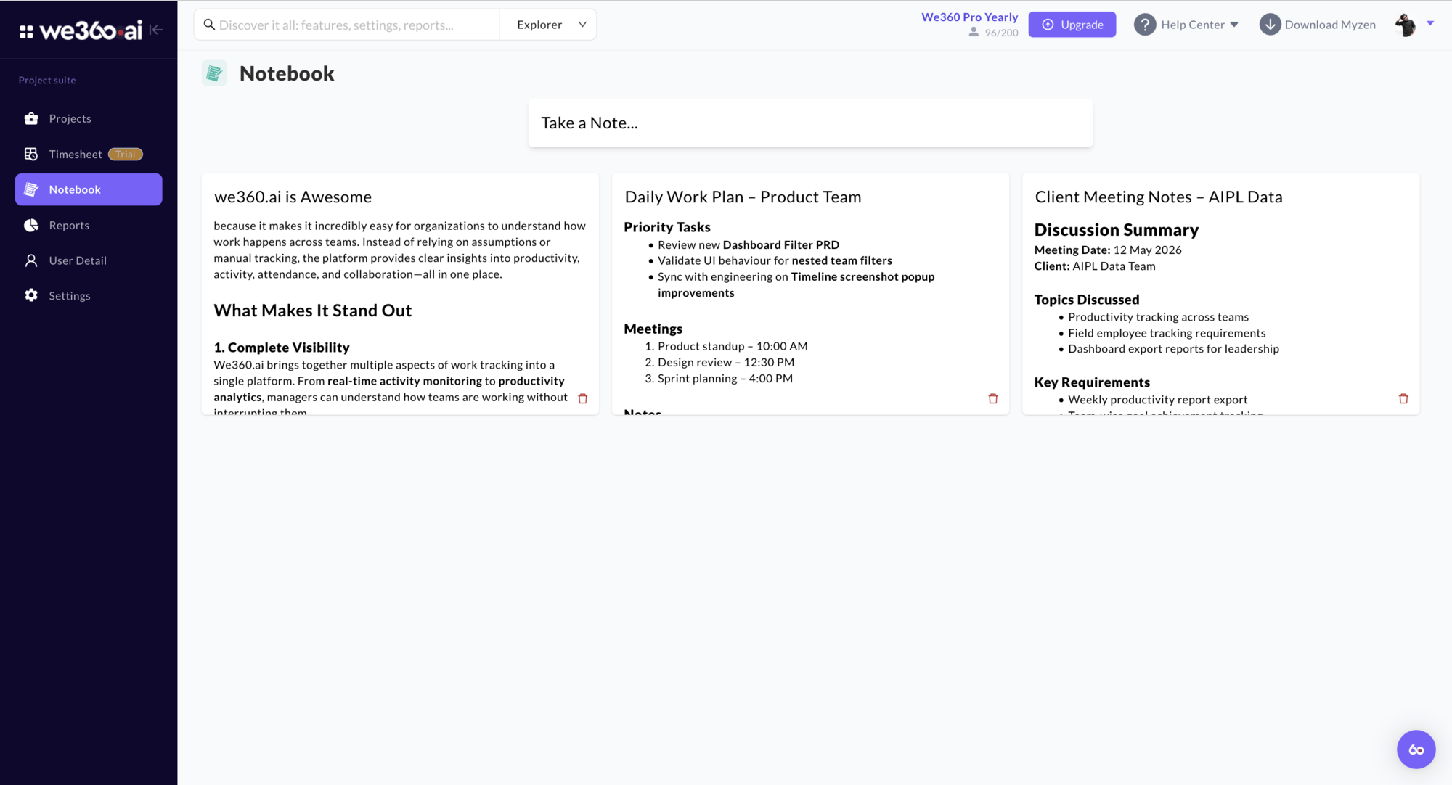This screenshot has width=1452, height=785.
Task: Click the 'Discussion Summary' heading
Action: (1117, 230)
